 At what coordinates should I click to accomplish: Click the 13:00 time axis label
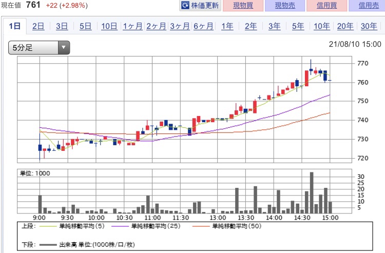[218, 218]
